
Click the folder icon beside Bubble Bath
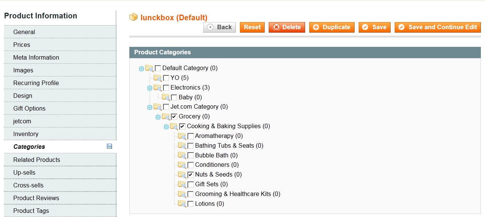(x=182, y=156)
